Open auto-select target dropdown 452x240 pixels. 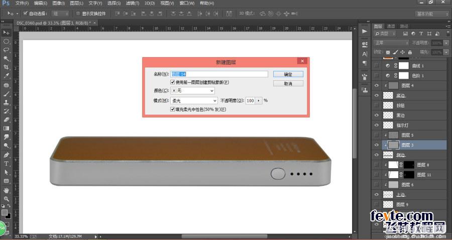(60, 14)
